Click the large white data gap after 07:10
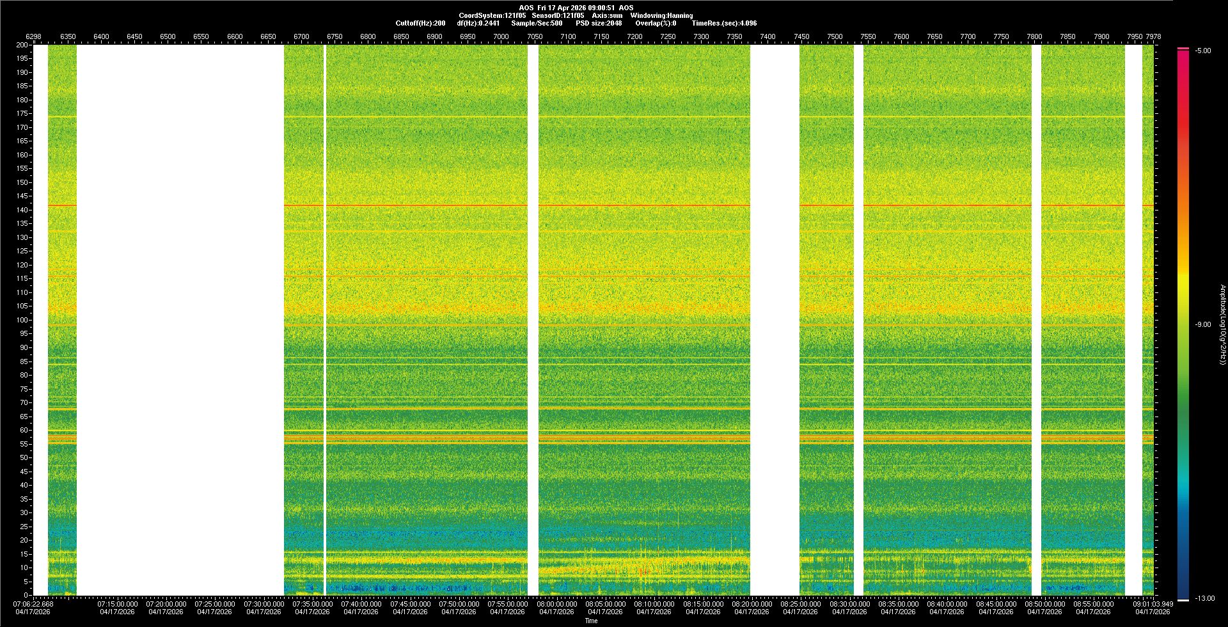Screen dimensions: 1228x627 [x=180, y=320]
